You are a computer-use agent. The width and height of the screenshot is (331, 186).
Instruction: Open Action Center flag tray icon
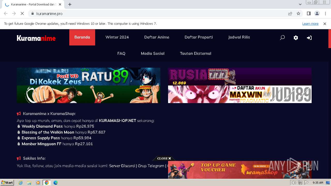pyautogui.click(x=306, y=183)
